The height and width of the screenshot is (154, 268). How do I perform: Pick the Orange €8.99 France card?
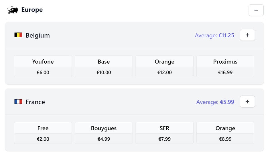pos(225,133)
